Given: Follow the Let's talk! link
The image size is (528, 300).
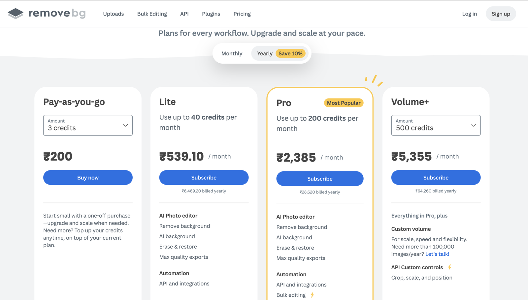Looking at the screenshot, I should click(x=437, y=254).
